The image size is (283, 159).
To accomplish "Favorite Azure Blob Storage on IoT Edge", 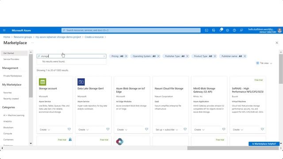I will pos(146,129).
